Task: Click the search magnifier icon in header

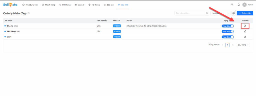Action: click(x=232, y=5)
